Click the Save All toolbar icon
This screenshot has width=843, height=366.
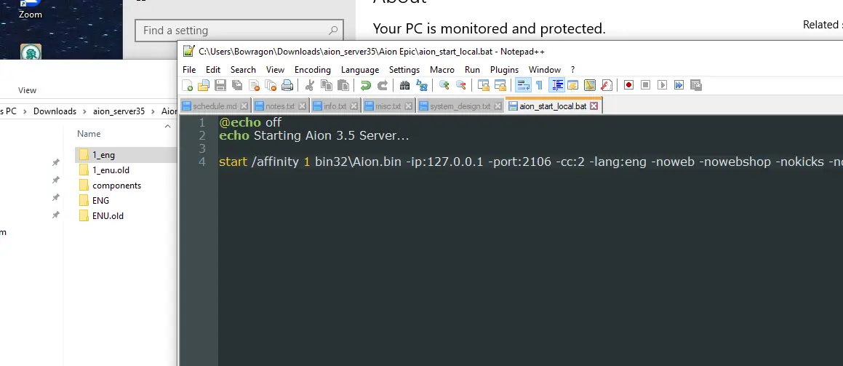tap(236, 85)
